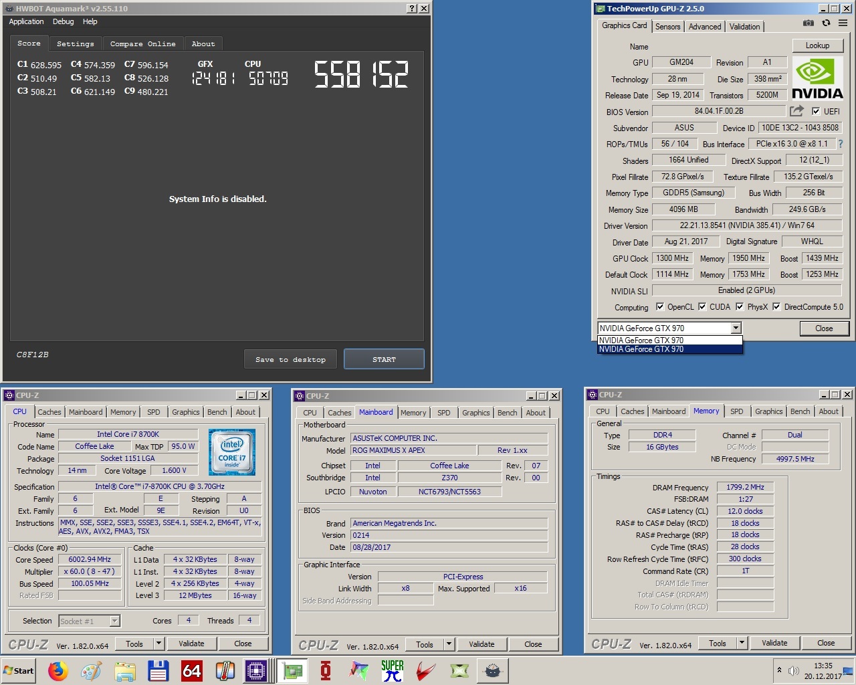This screenshot has width=856, height=685.
Task: Click the GPU-Z refresh icon
Action: tap(826, 23)
